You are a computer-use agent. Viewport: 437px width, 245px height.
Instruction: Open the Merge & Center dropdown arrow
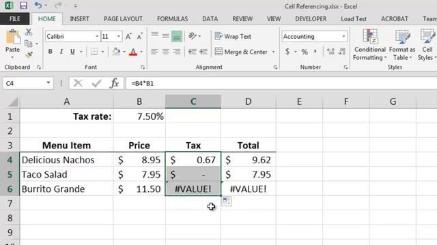(x=273, y=52)
